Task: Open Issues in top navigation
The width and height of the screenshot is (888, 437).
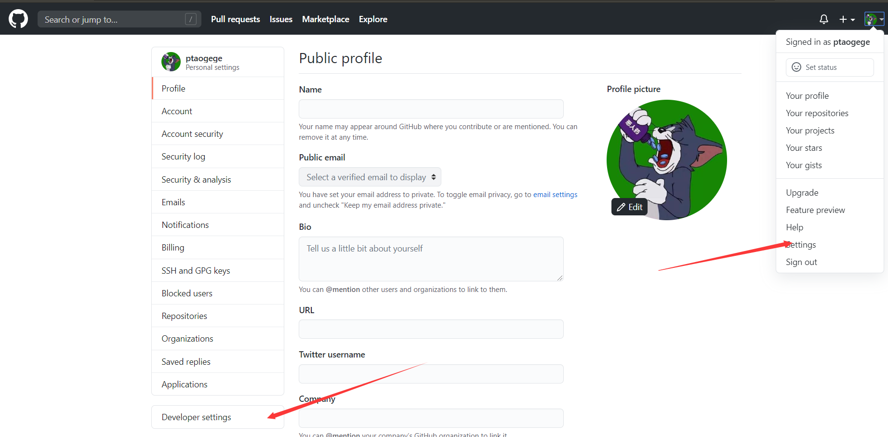Action: [281, 19]
